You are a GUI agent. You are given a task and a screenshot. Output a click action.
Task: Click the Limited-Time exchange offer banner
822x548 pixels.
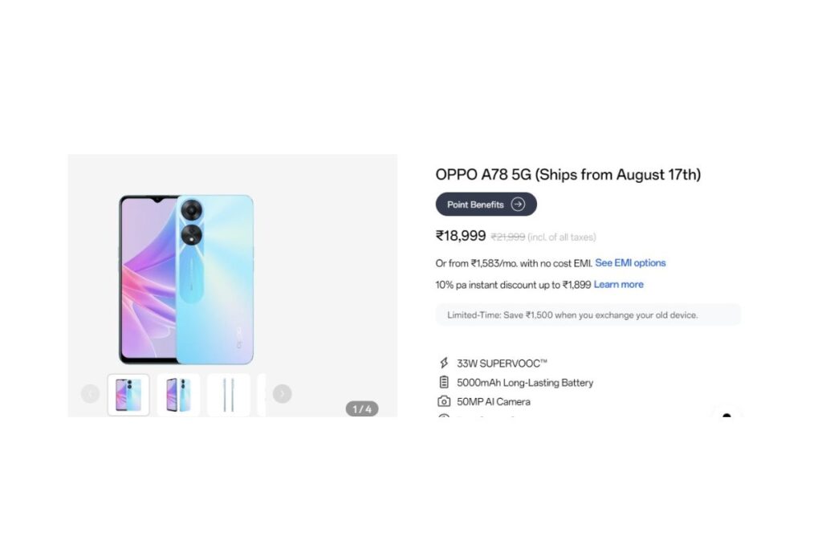click(588, 315)
